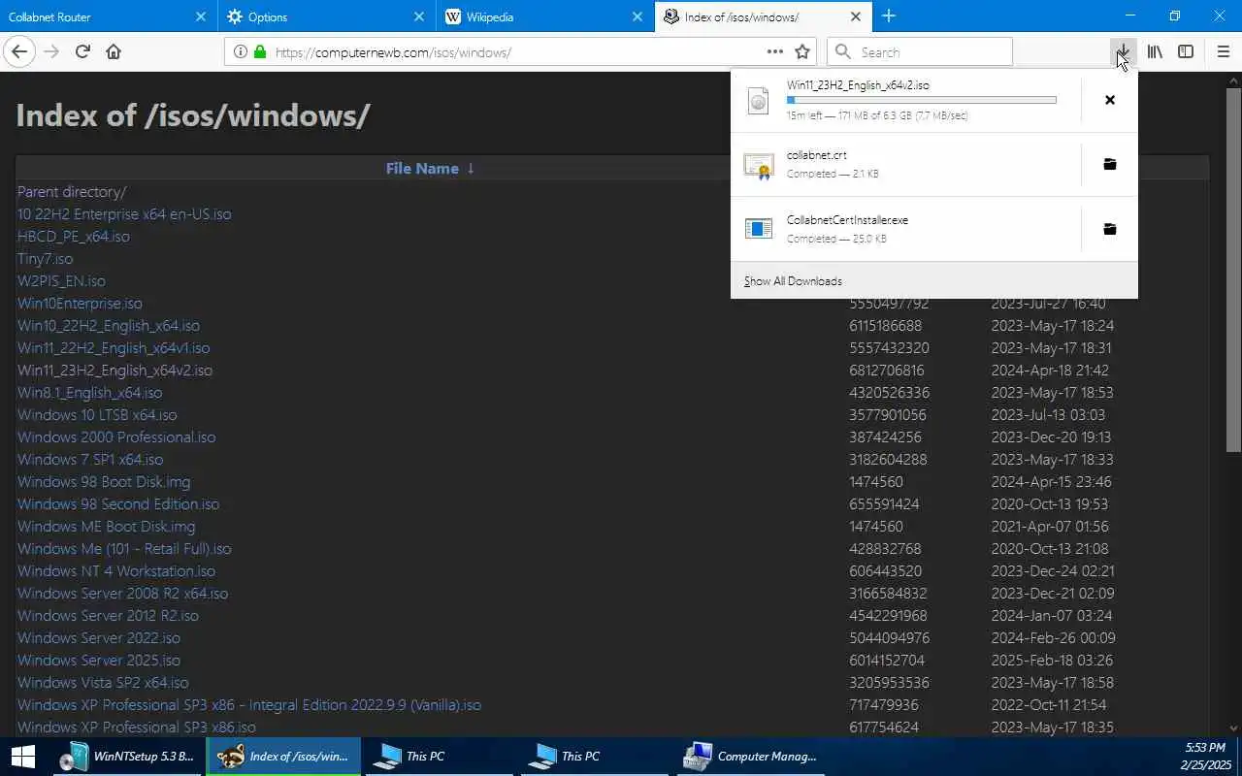
Task: Click the date 2023-Jul-27 16:40
Action: coord(1048,304)
